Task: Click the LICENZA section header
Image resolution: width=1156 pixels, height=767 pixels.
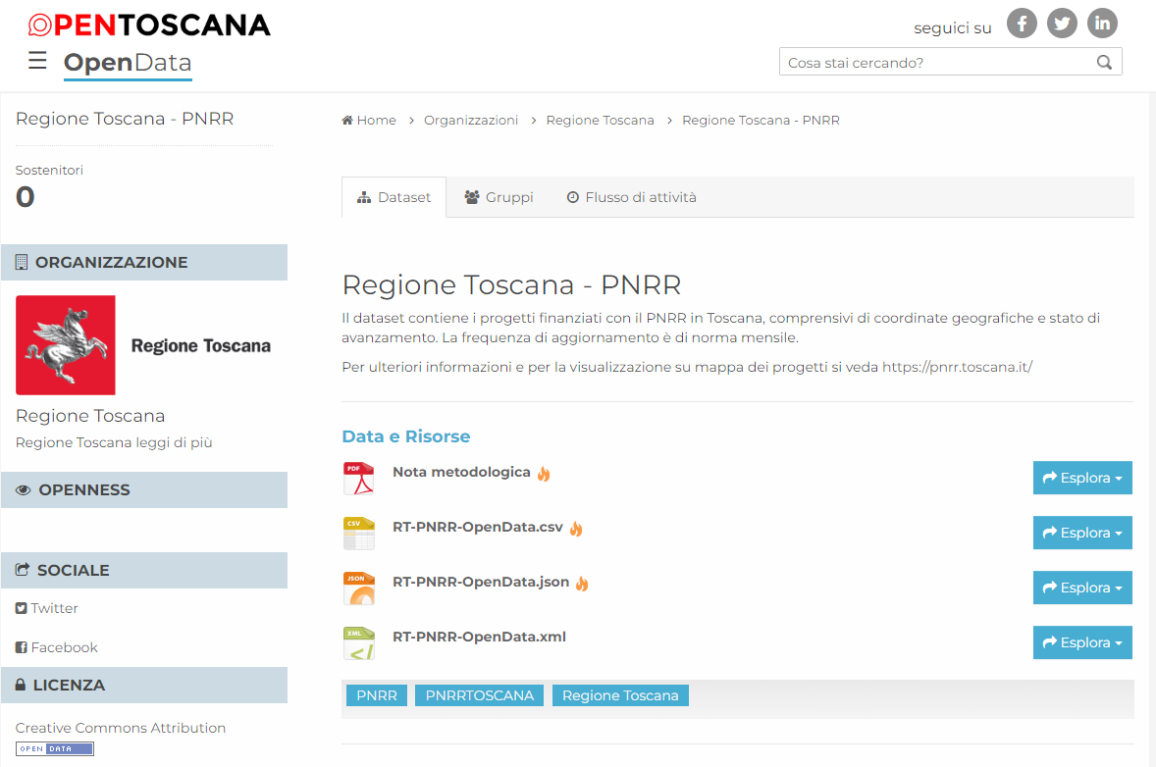Action: [144, 686]
